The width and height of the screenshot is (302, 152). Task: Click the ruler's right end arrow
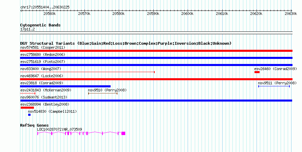[x=291, y=11]
